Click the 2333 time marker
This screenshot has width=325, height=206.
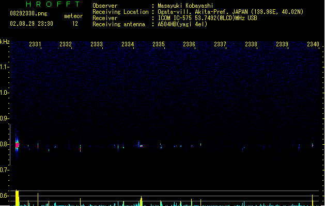(x=97, y=44)
